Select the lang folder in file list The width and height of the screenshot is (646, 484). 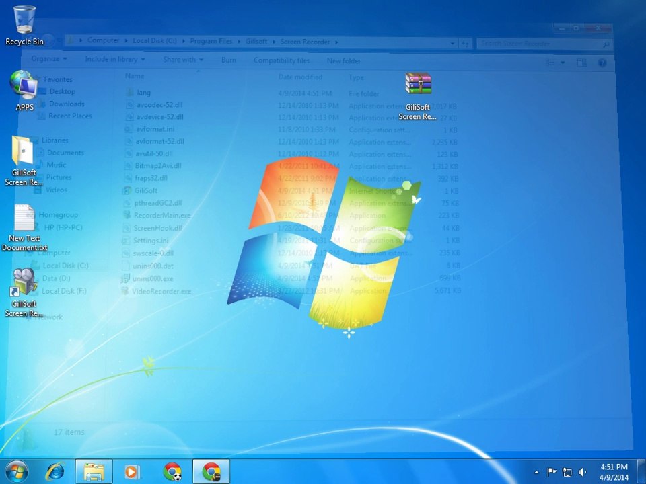pyautogui.click(x=143, y=93)
